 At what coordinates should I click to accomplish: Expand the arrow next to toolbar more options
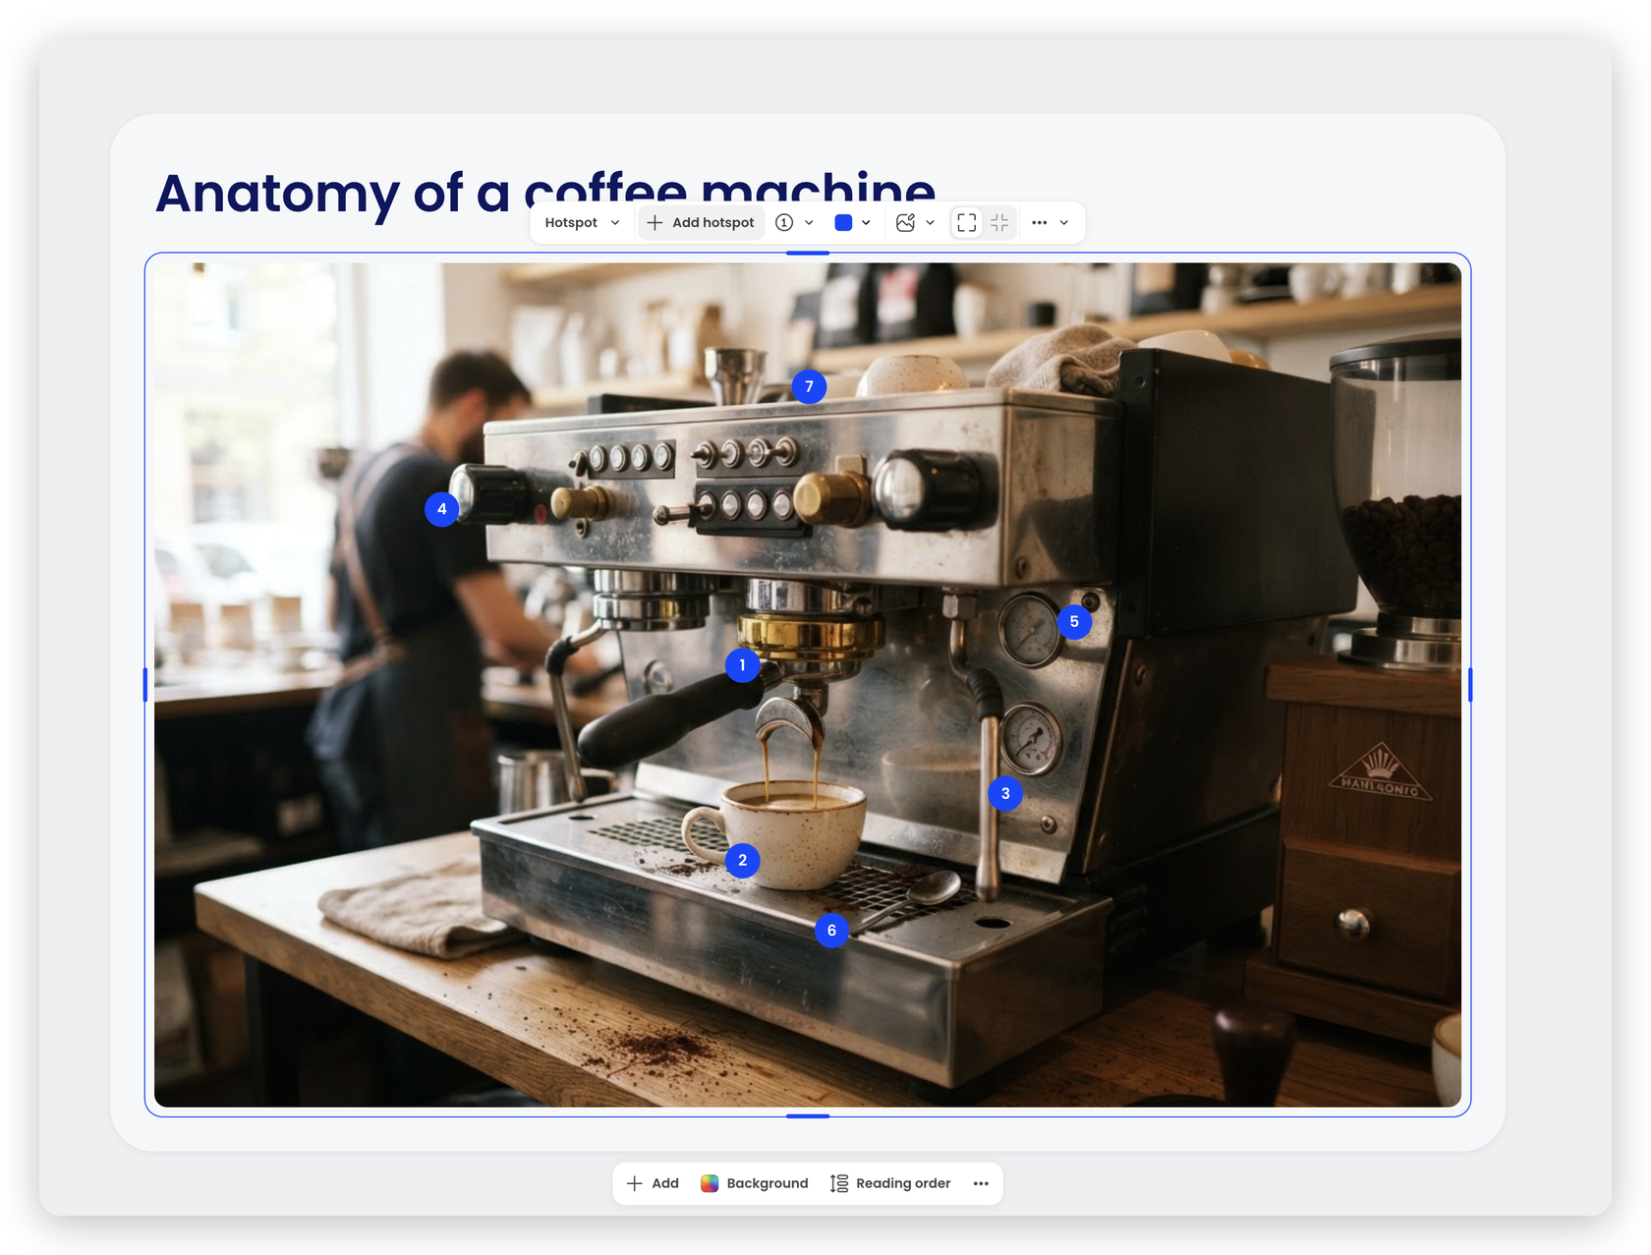(x=1064, y=223)
